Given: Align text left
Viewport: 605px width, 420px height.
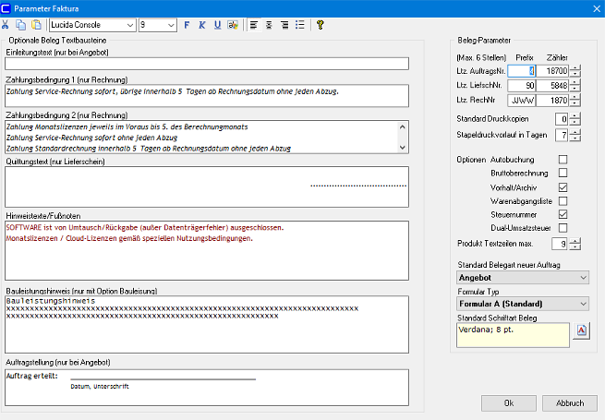Looking at the screenshot, I should 253,25.
